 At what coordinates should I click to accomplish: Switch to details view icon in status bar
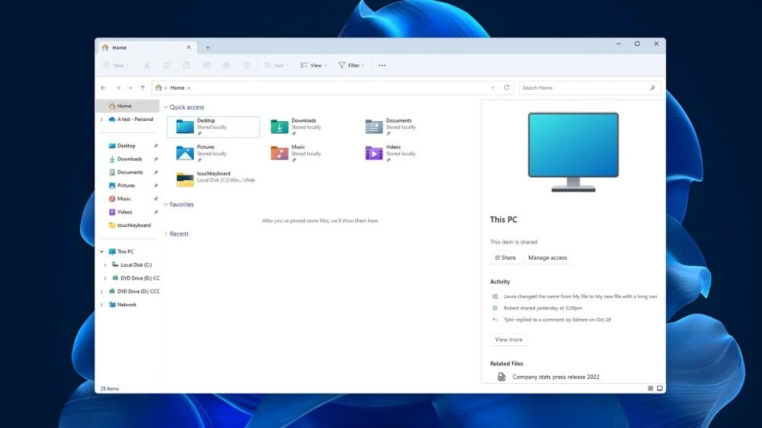[651, 389]
